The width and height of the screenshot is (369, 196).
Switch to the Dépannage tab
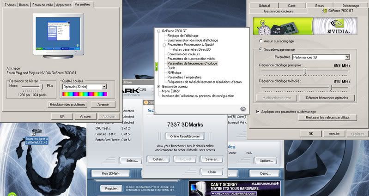coord(351,6)
